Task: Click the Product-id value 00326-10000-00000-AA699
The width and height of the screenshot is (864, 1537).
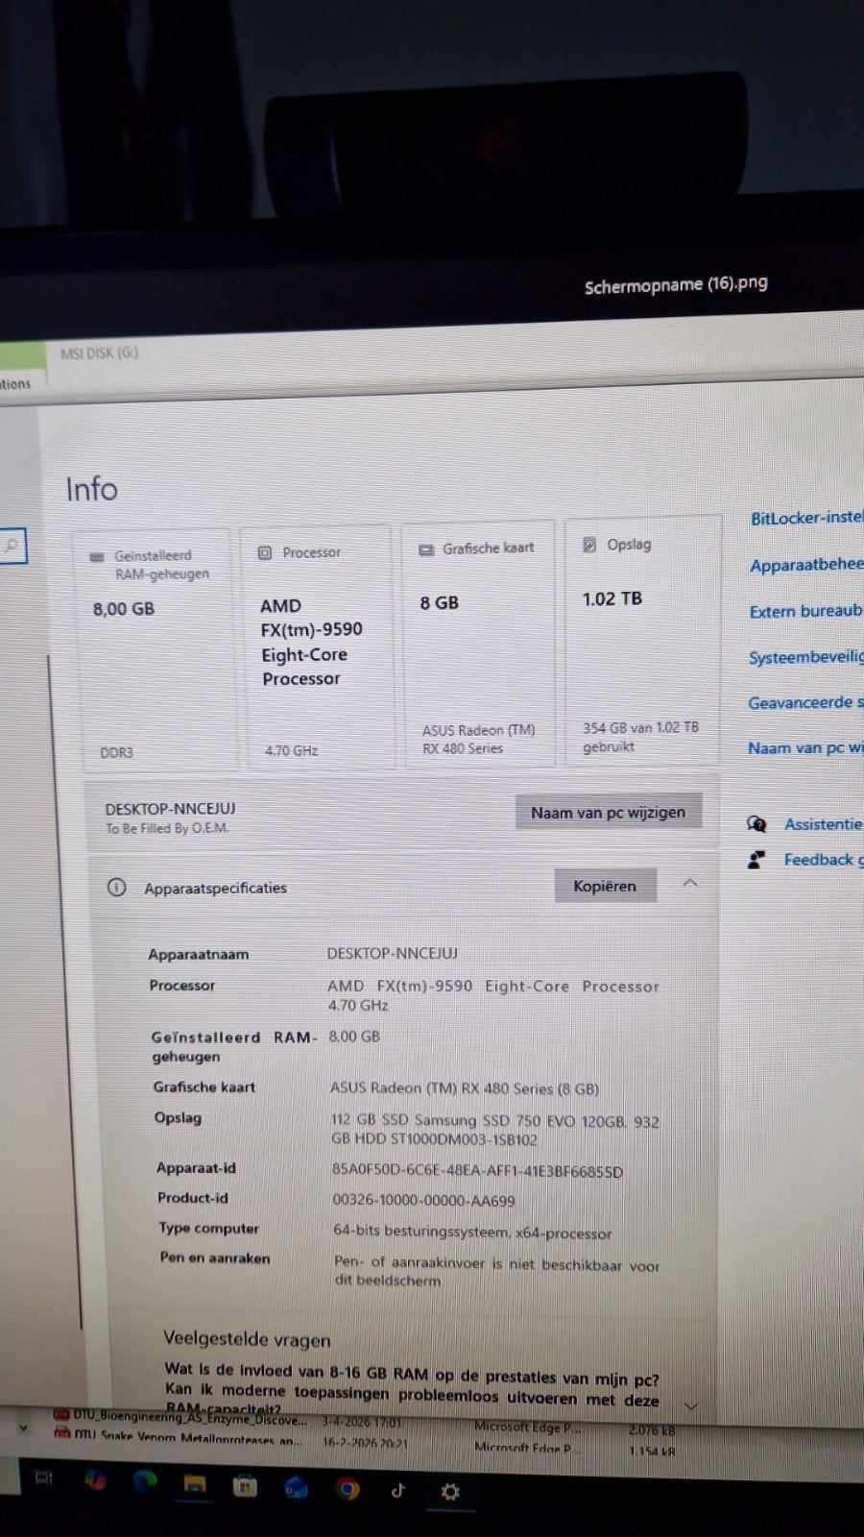Action: point(423,1201)
